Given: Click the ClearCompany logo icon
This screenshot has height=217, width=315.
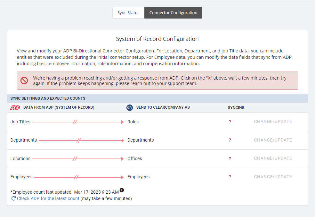Looking at the screenshot, I should click(x=130, y=107).
